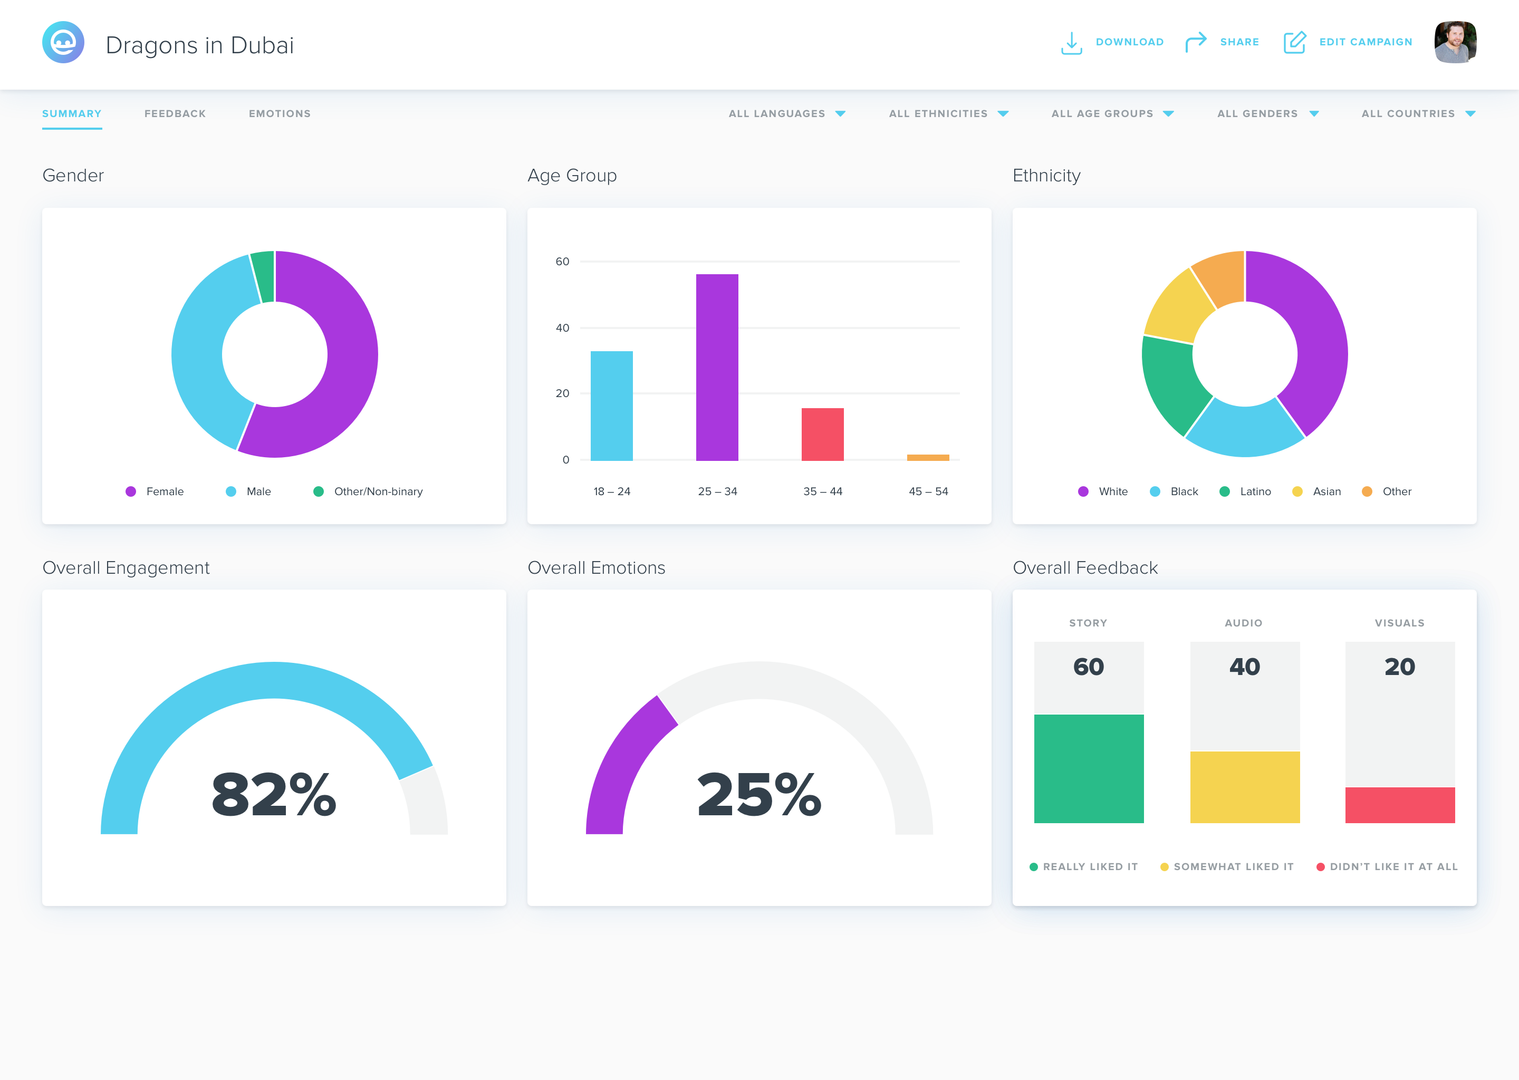The width and height of the screenshot is (1519, 1080).
Task: Click the download arrow icon
Action: point(1071,43)
